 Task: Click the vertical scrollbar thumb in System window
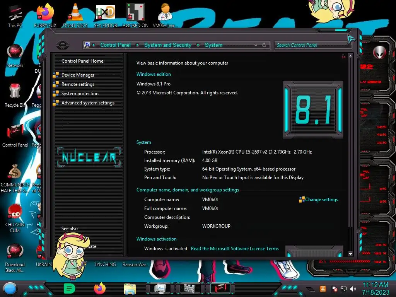pos(350,143)
